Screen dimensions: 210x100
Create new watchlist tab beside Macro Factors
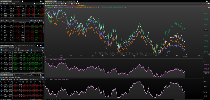click(23, 1)
